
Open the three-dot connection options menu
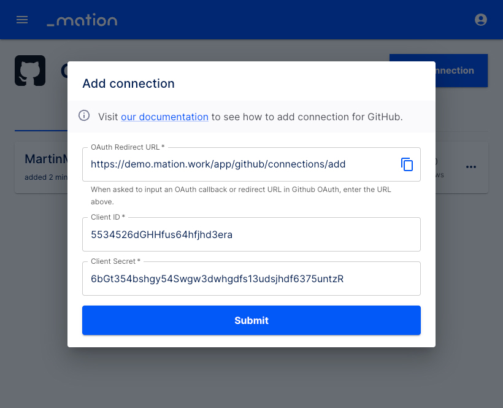471,167
